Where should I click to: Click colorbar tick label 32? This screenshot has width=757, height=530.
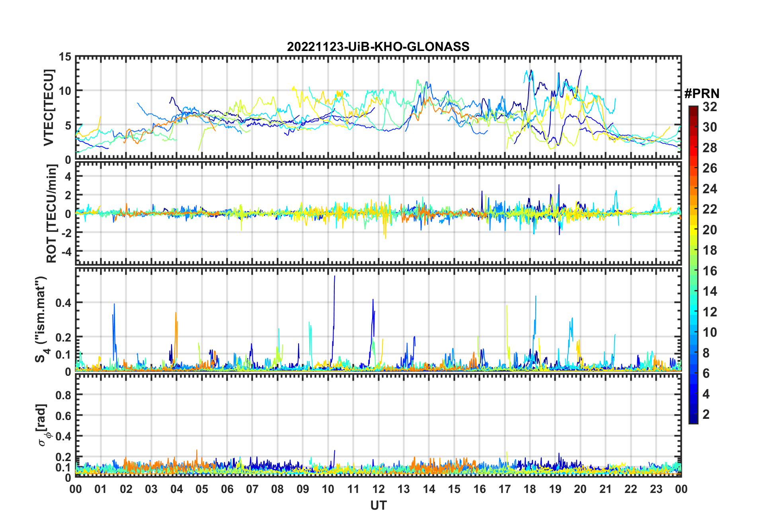710,107
